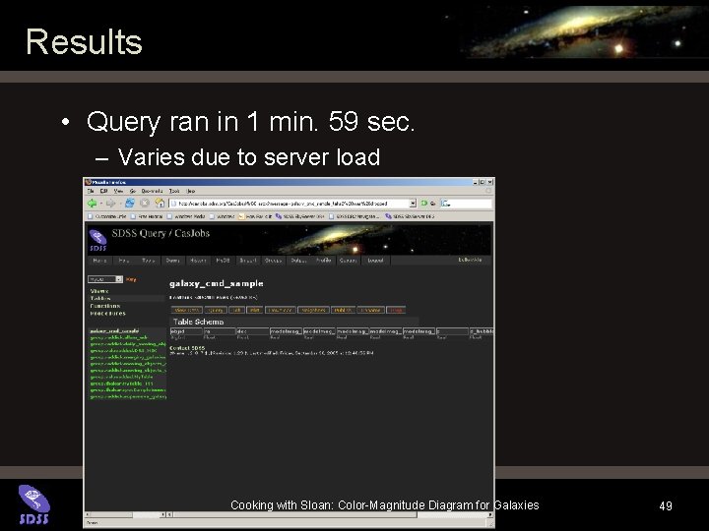Click the browser Home icon
The image size is (709, 531).
(x=160, y=204)
